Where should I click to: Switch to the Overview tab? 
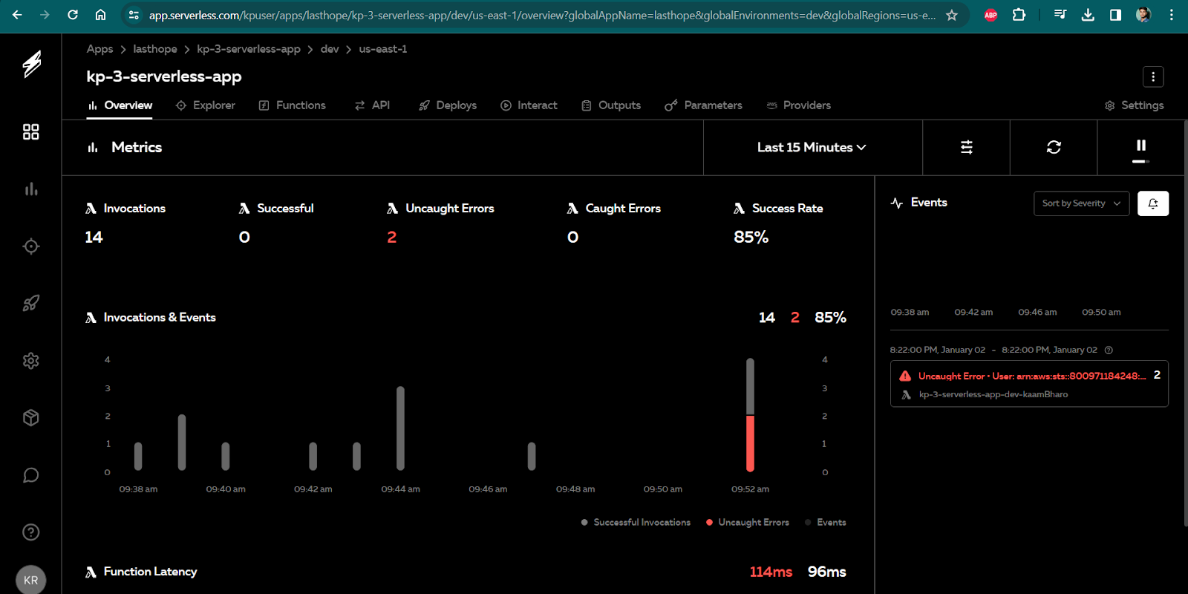(x=120, y=105)
